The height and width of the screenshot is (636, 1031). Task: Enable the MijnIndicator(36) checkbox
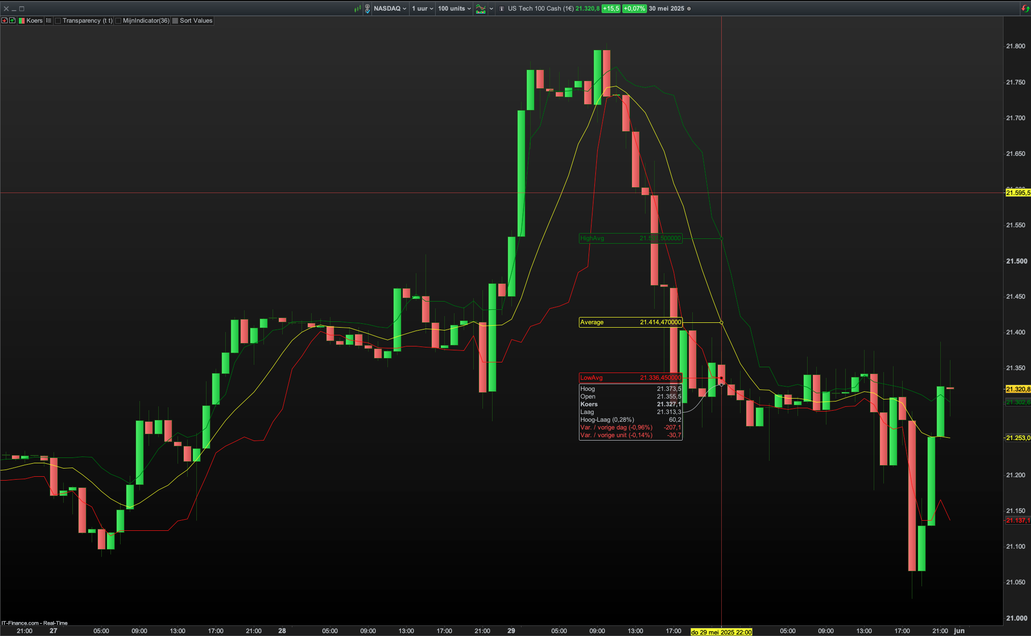[x=118, y=21]
